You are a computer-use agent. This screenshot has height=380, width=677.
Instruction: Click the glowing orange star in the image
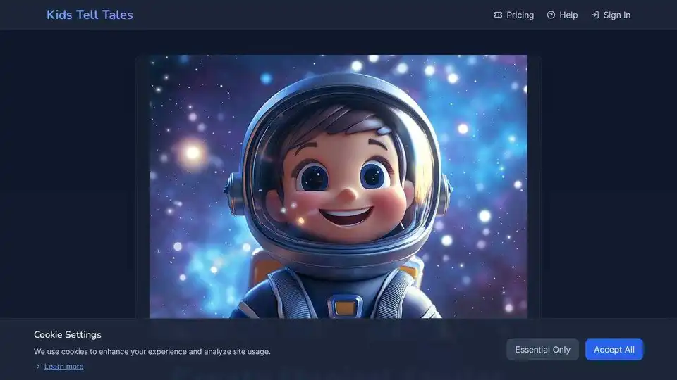coord(192,152)
